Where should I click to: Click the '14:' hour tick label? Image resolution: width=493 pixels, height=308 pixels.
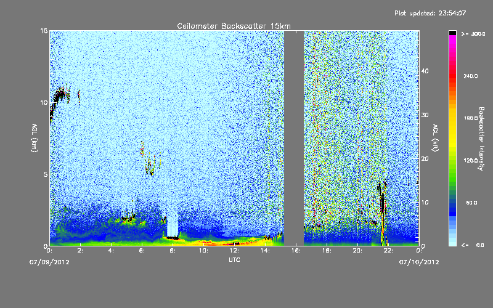point(265,251)
